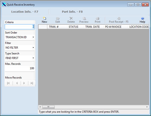Click into the Criteria input box
The image size is (151, 116).
coord(20,27)
